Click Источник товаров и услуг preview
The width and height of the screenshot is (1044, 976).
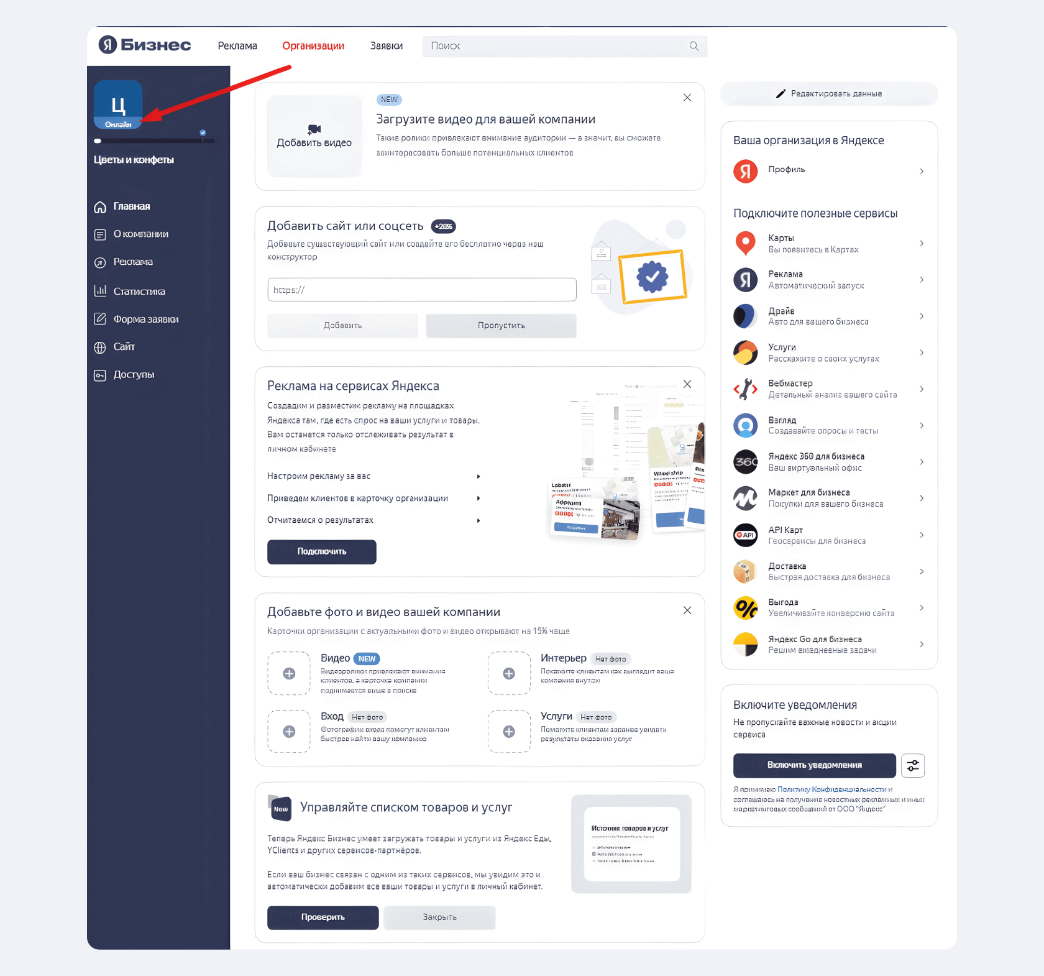coord(631,844)
